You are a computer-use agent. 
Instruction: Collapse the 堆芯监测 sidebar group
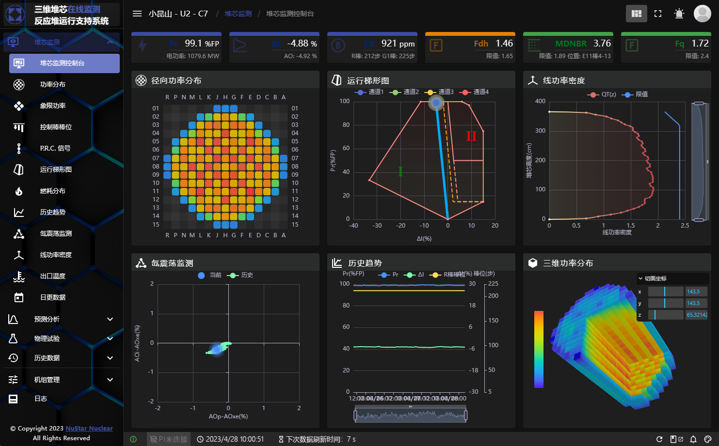(61, 42)
